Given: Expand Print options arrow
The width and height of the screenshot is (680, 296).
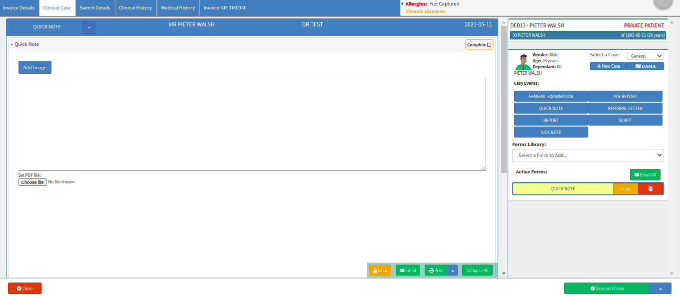Looking at the screenshot, I should [x=453, y=271].
